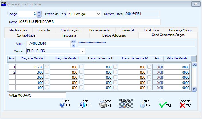Toggle checkbox after Preço de Venda I row 2
The width and height of the screenshot is (202, 119).
pyautogui.click(x=47, y=72)
